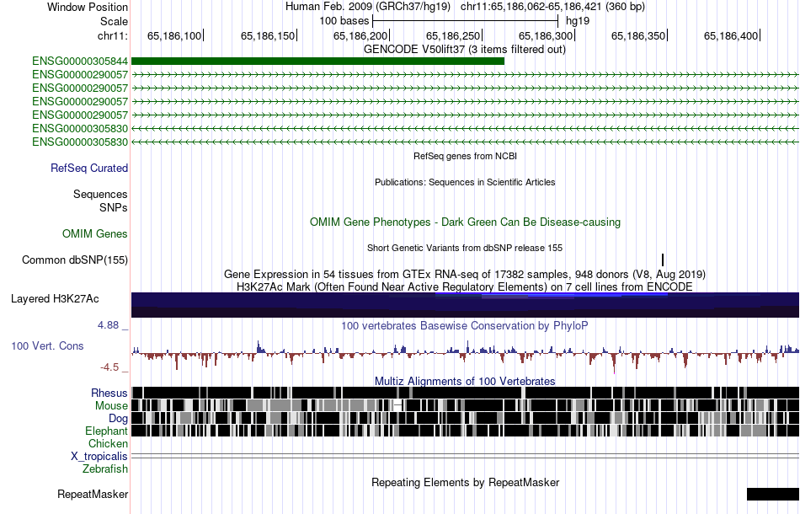Click the dbSNP variant tick mark
This screenshot has width=800, height=514.
(663, 260)
